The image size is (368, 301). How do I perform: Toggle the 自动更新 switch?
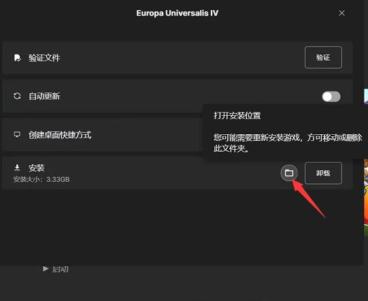[x=331, y=96]
